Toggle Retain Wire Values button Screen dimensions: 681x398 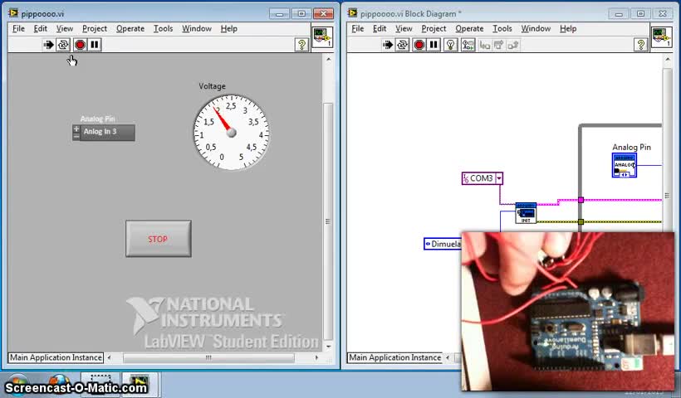(468, 45)
